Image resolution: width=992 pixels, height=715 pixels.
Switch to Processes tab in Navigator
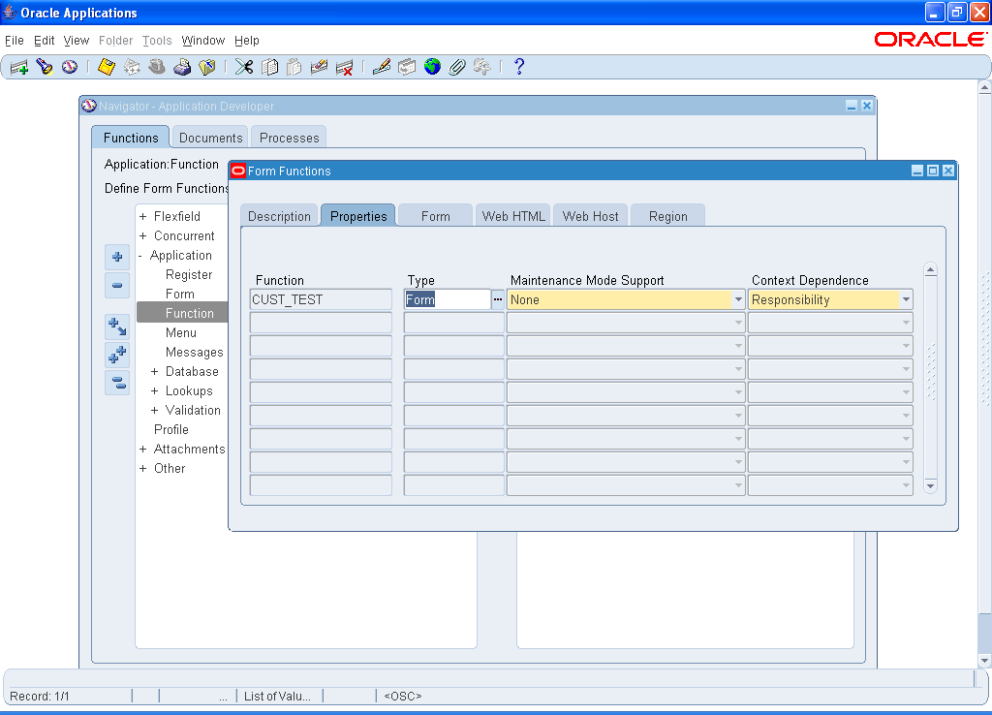coord(289,138)
